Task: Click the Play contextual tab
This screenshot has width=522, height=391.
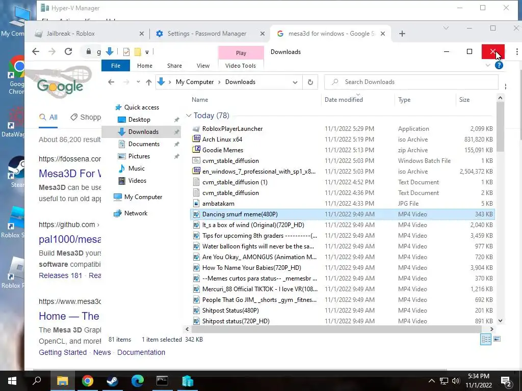Action: pyautogui.click(x=241, y=53)
